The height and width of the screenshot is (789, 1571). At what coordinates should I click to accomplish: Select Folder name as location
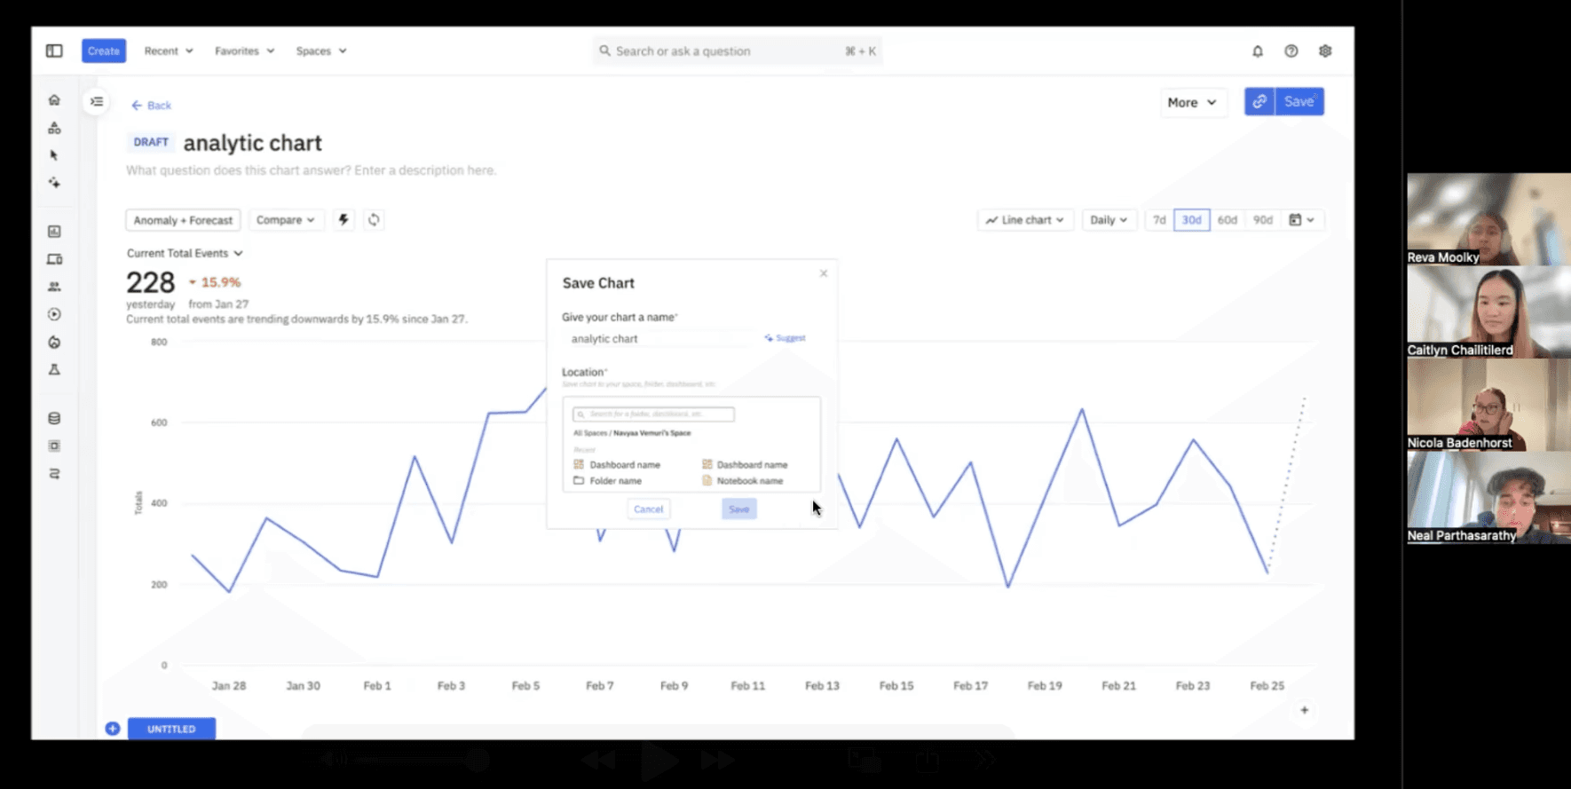pos(607,481)
